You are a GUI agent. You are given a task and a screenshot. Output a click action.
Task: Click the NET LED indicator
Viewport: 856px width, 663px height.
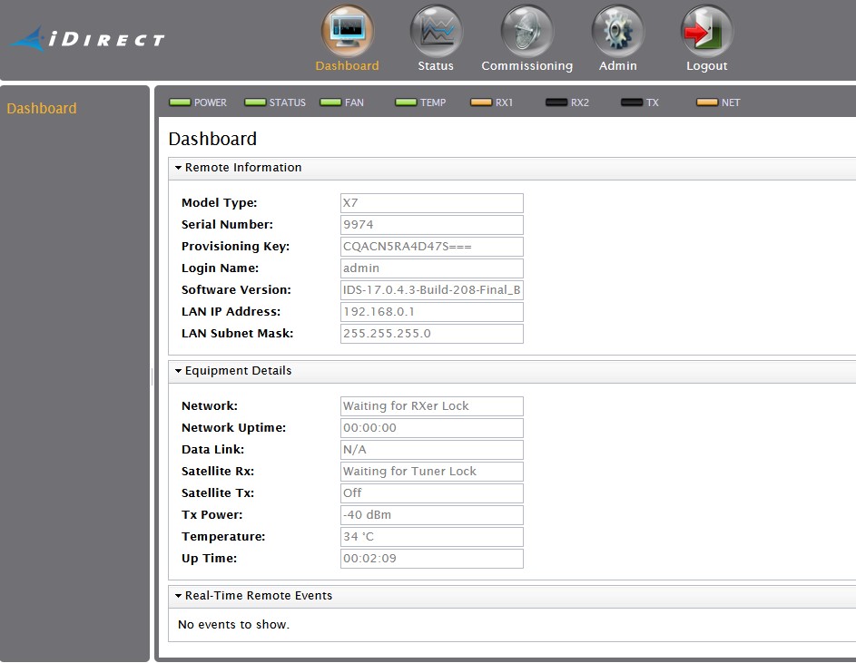point(707,102)
